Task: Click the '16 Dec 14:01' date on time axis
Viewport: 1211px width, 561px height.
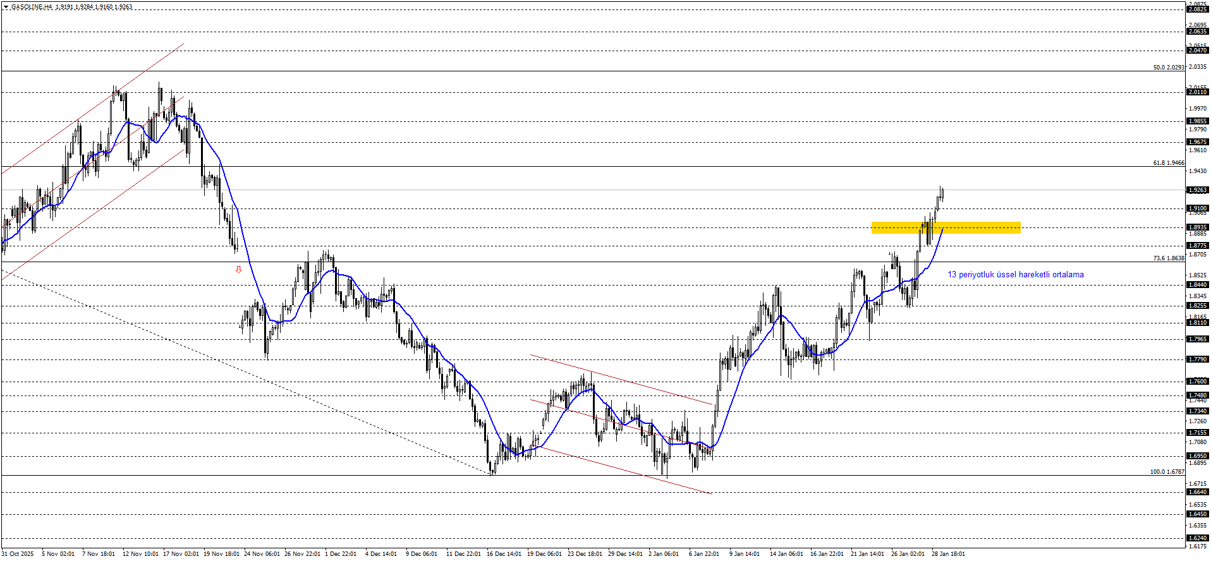Action: pos(504,554)
